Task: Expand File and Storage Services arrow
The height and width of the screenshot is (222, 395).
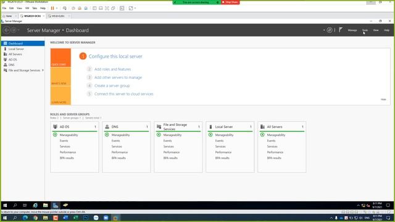Action: [x=43, y=70]
